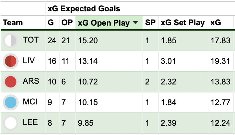Click the Arsenal red circle badge

(11, 82)
